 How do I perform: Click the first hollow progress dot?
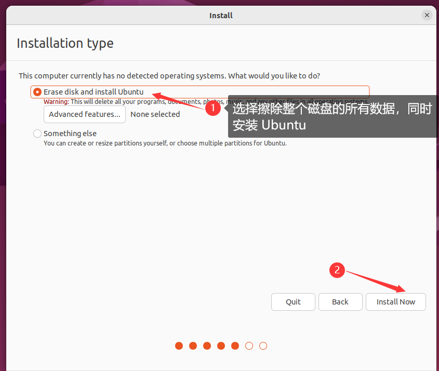(x=249, y=346)
